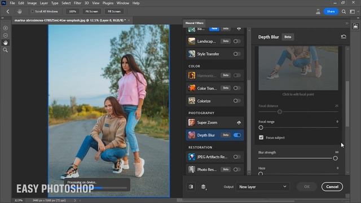
Task: Toggle before/after preview icon
Action: point(191,187)
